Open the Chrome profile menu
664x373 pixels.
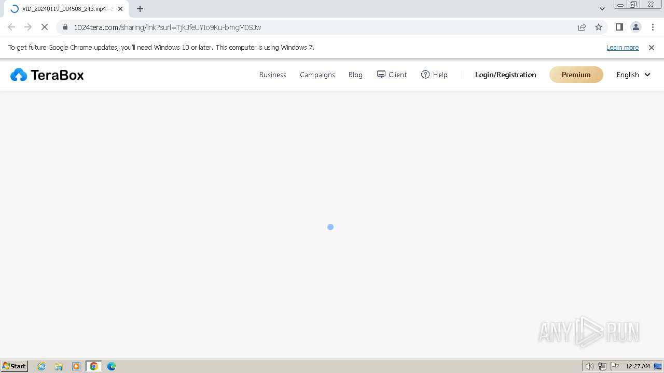[635, 27]
